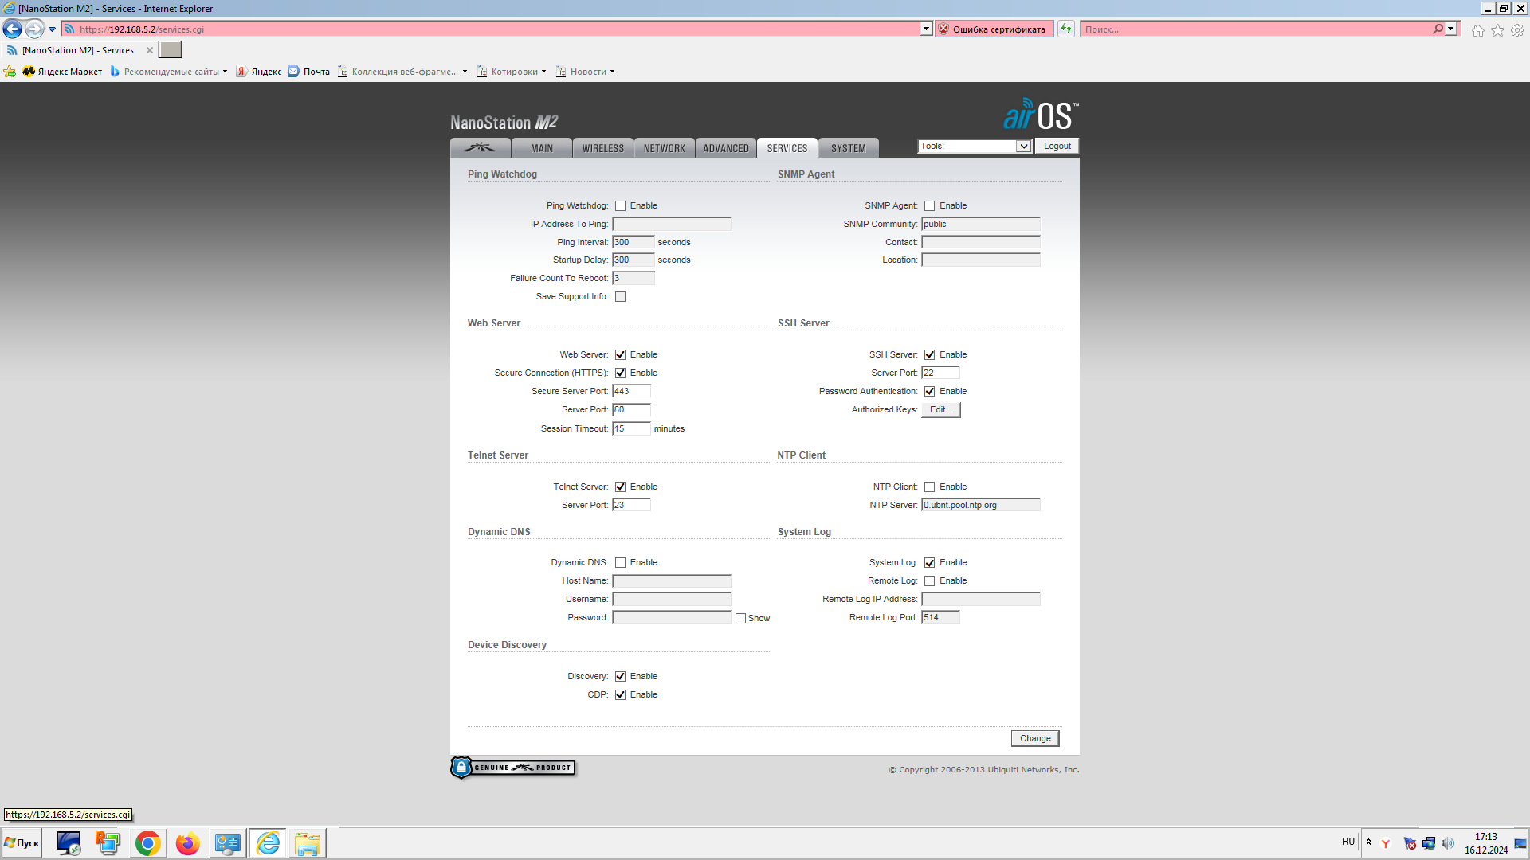The image size is (1530, 860).
Task: Click the SNMP Community input field
Action: click(x=980, y=225)
